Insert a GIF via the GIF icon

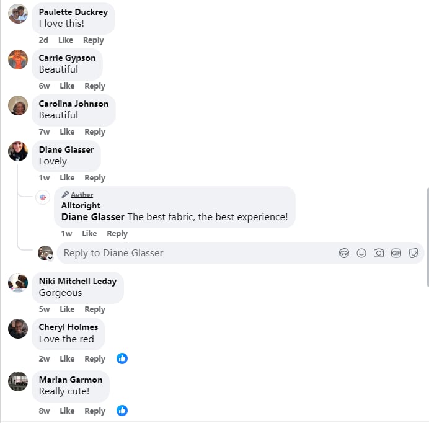(x=396, y=253)
